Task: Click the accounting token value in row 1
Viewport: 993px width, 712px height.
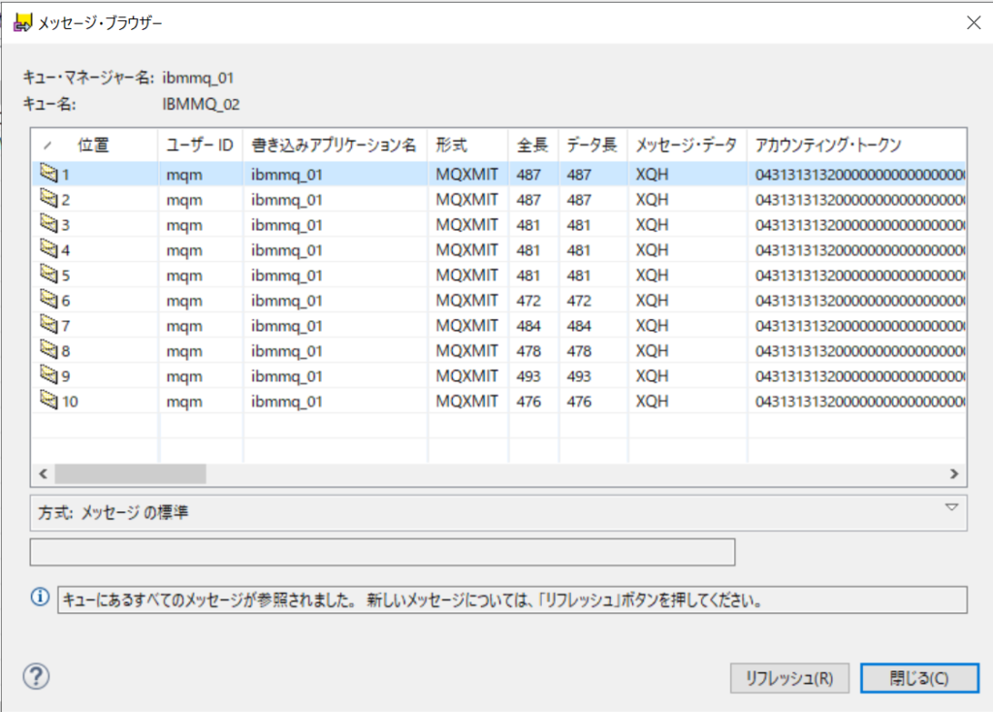Action: [x=859, y=175]
